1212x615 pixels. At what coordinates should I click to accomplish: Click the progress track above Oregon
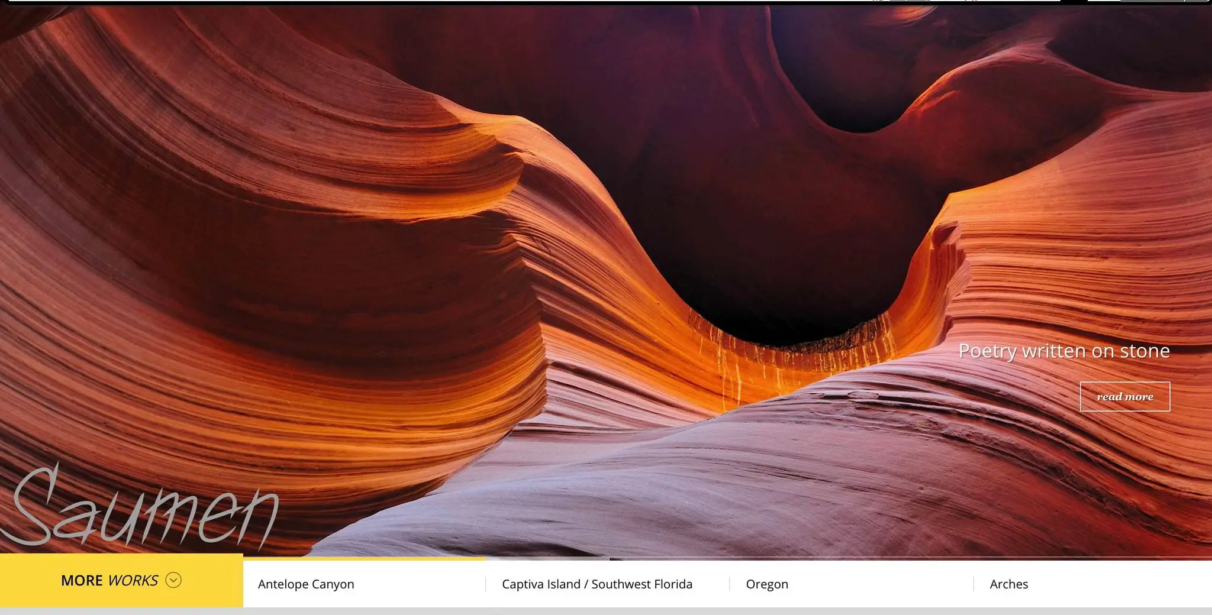[x=852, y=559]
